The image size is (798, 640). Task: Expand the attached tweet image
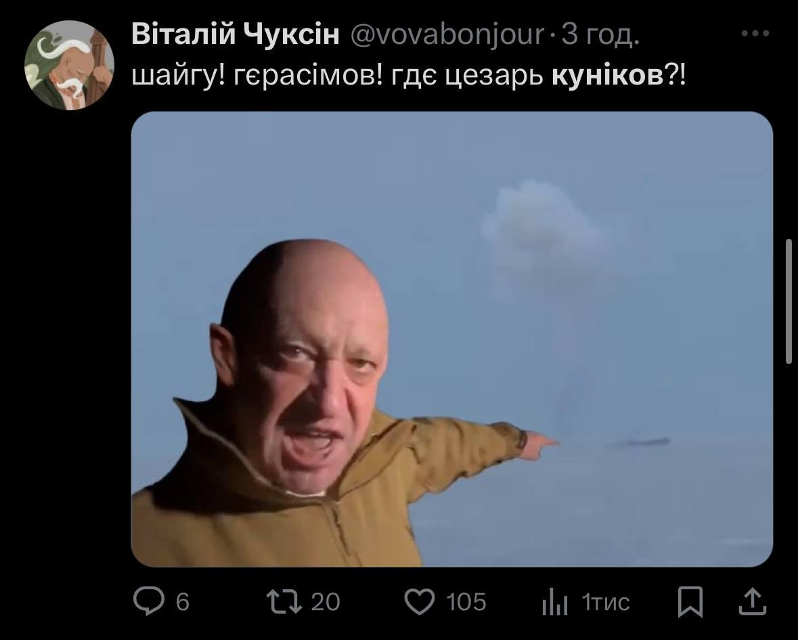[x=452, y=339]
